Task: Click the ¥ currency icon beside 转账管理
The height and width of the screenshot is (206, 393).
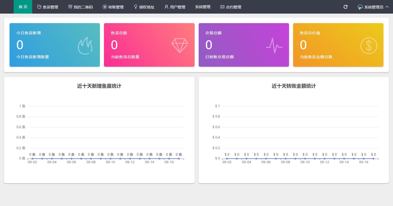Action: [x=105, y=7]
